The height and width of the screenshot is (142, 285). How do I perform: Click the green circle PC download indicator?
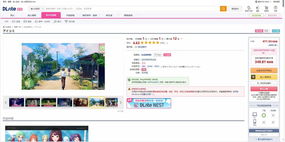[x=264, y=115]
